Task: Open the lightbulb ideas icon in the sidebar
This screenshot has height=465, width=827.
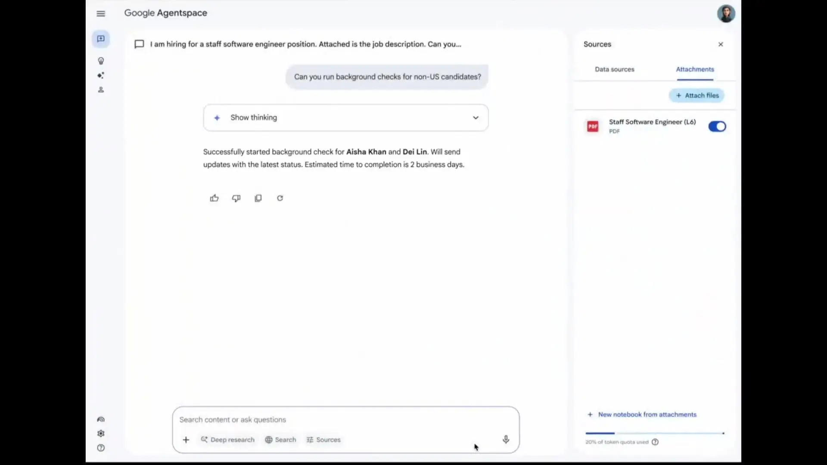Action: point(101,61)
